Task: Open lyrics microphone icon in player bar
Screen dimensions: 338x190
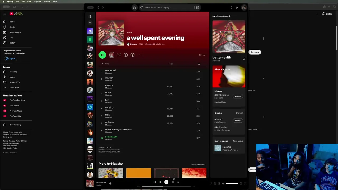Action: [x=210, y=183]
